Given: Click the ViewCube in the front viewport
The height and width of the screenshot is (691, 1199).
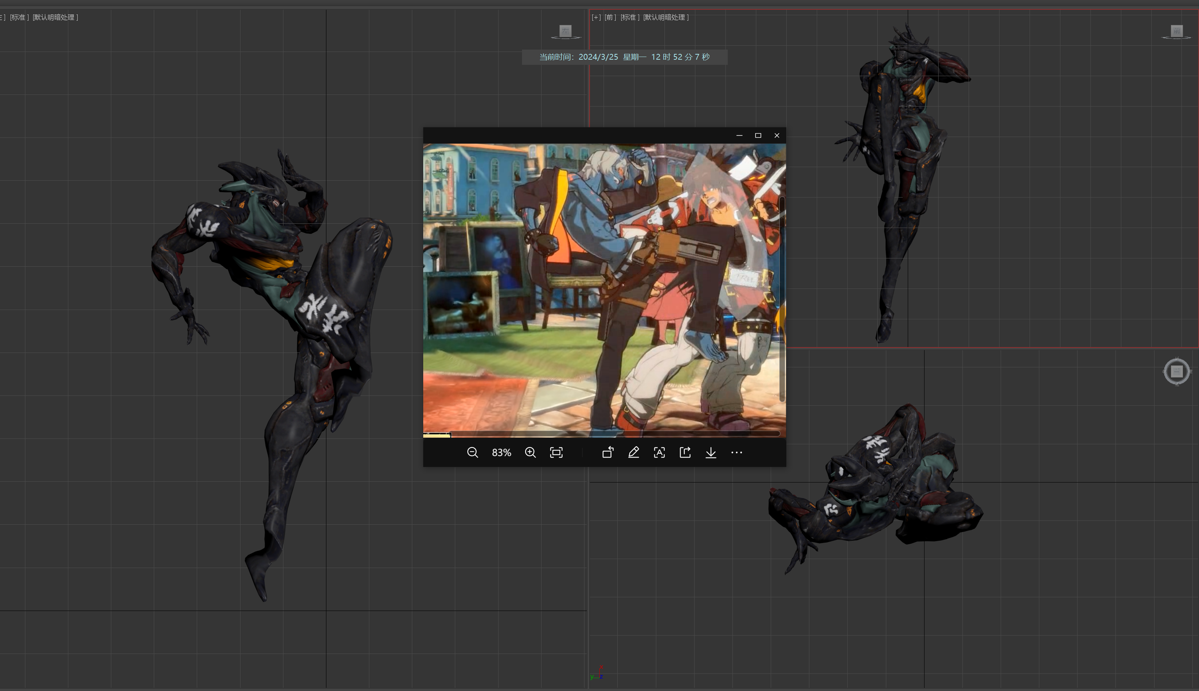Looking at the screenshot, I should tap(1176, 31).
